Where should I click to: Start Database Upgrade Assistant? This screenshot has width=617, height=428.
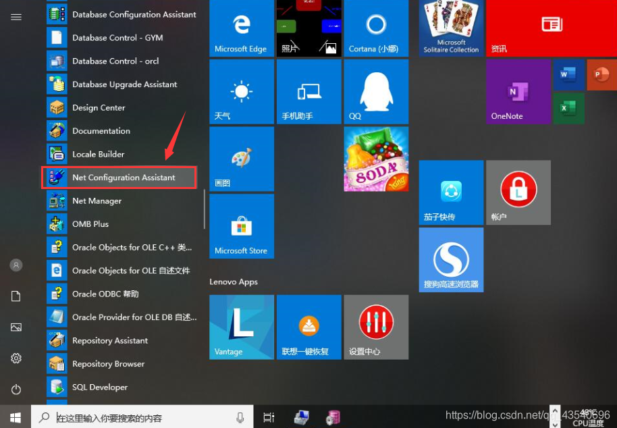pos(122,84)
